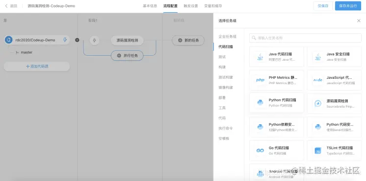Click the Android robot icon
The height and width of the screenshot is (181, 366).
pos(260,174)
